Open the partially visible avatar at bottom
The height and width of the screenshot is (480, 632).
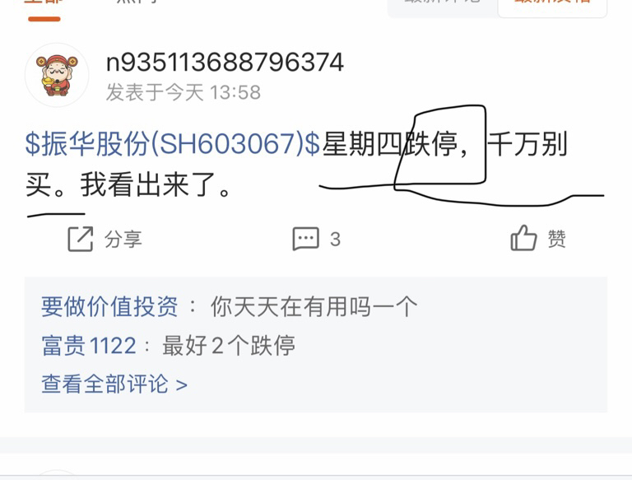coord(57,474)
